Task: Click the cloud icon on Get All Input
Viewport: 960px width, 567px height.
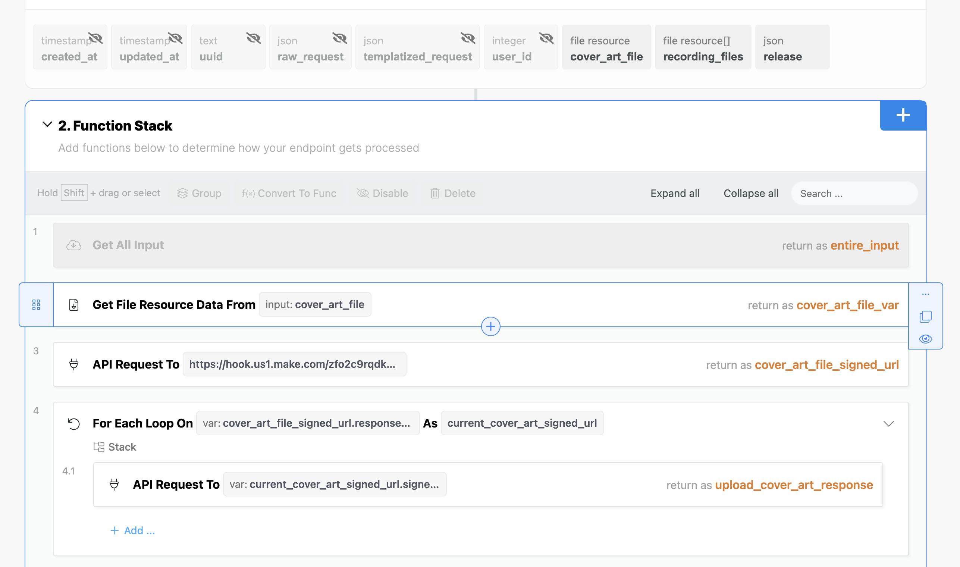Action: click(x=74, y=245)
